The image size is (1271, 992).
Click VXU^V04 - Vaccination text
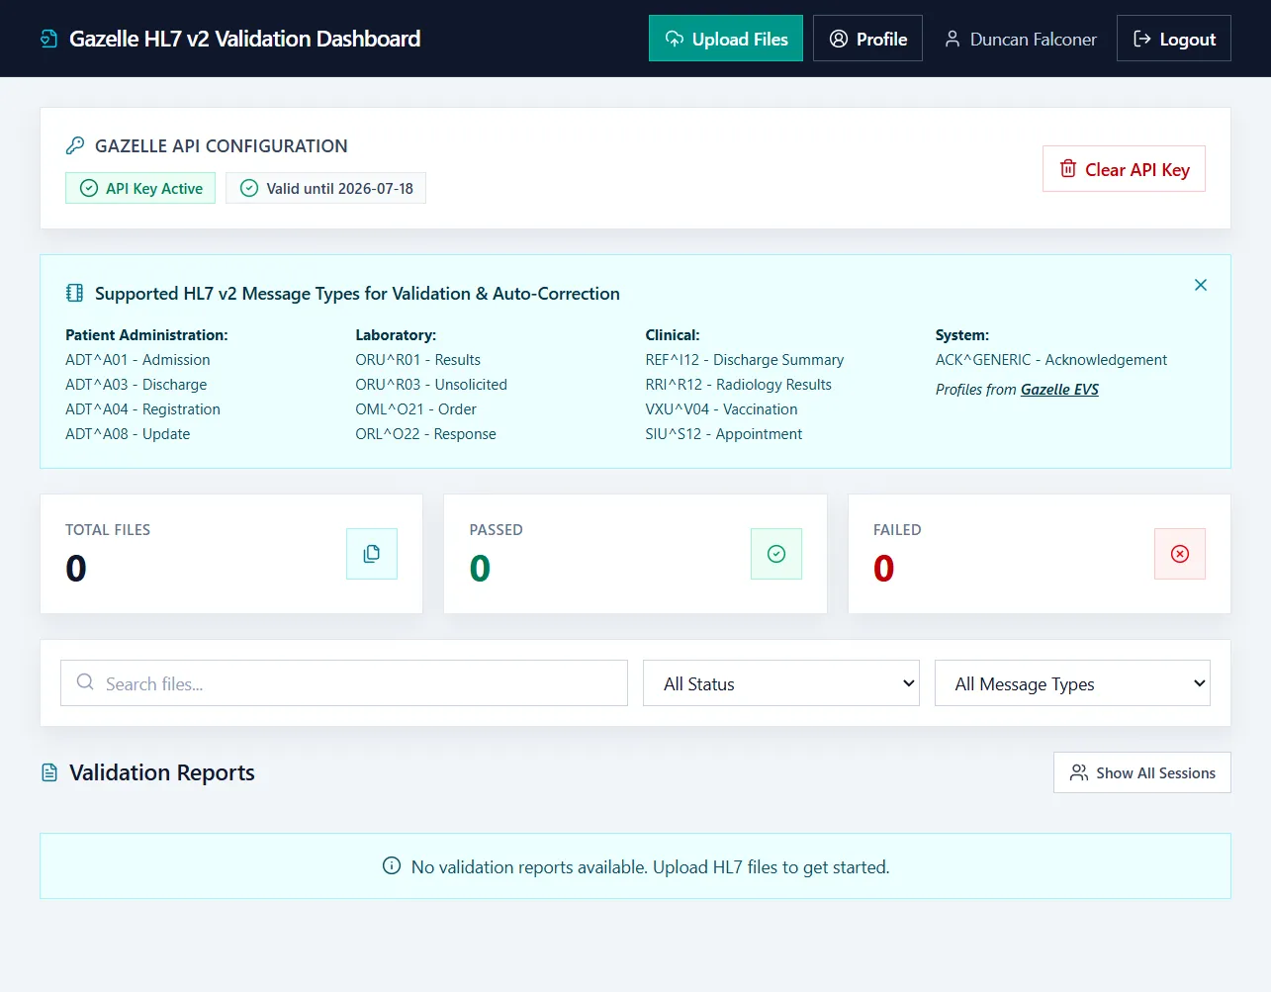pyautogui.click(x=722, y=409)
